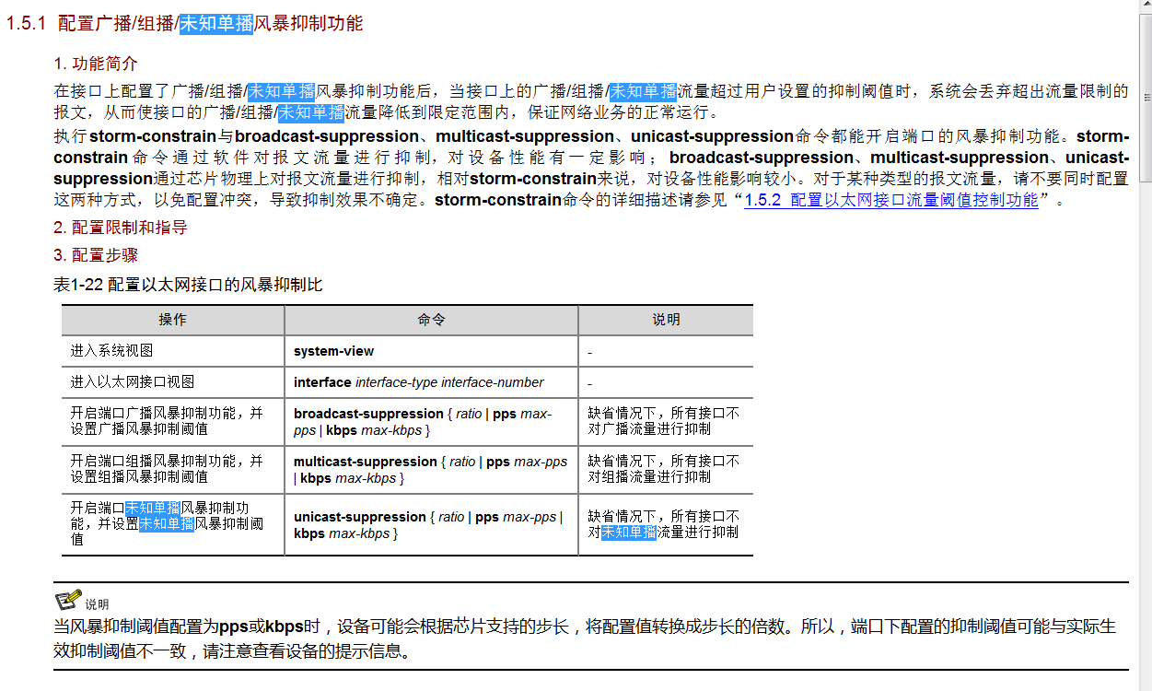
Task: Click the section heading 1. 功能简介
Action: [x=96, y=64]
